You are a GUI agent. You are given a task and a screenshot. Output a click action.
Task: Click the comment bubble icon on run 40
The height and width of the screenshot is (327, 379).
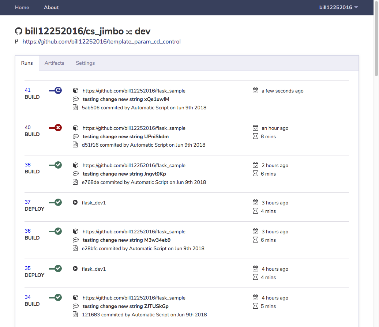tap(75, 136)
